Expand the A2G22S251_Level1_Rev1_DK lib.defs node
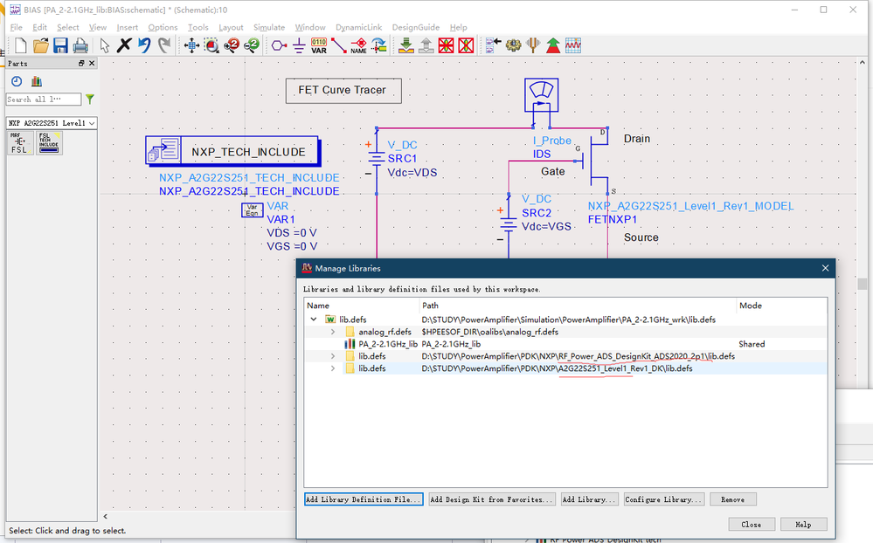Image resolution: width=873 pixels, height=543 pixels. (x=332, y=368)
